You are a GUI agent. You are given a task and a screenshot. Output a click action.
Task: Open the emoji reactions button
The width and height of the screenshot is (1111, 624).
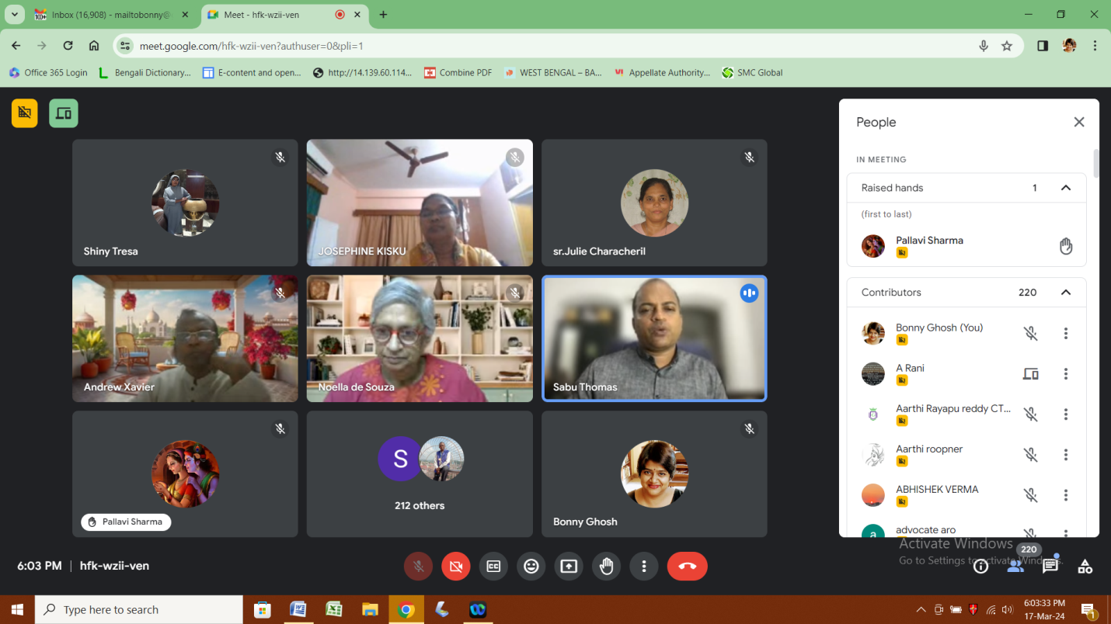coord(531,567)
